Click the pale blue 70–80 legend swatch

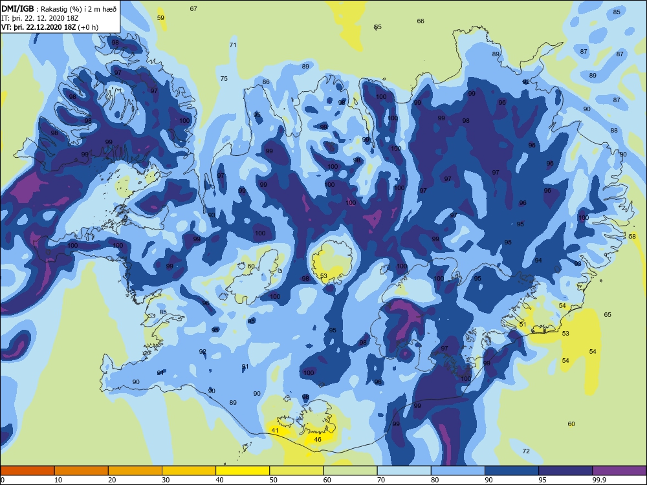404,471
